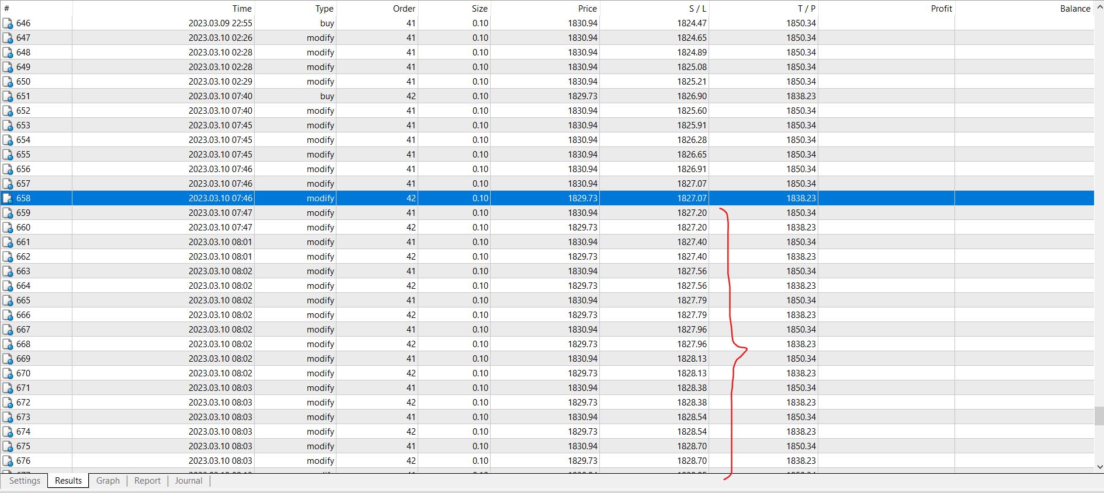Sort by the Time column header

164,8
